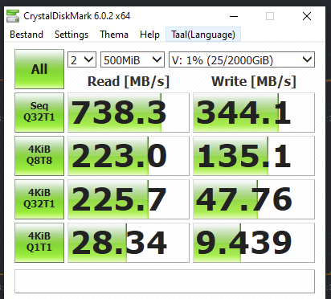The height and width of the screenshot is (299, 331).
Task: Click the Write [MB/s] column header
Action: [x=254, y=81]
